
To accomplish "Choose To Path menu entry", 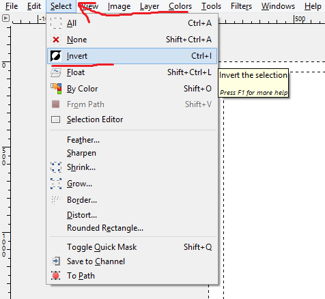I will pos(132,276).
